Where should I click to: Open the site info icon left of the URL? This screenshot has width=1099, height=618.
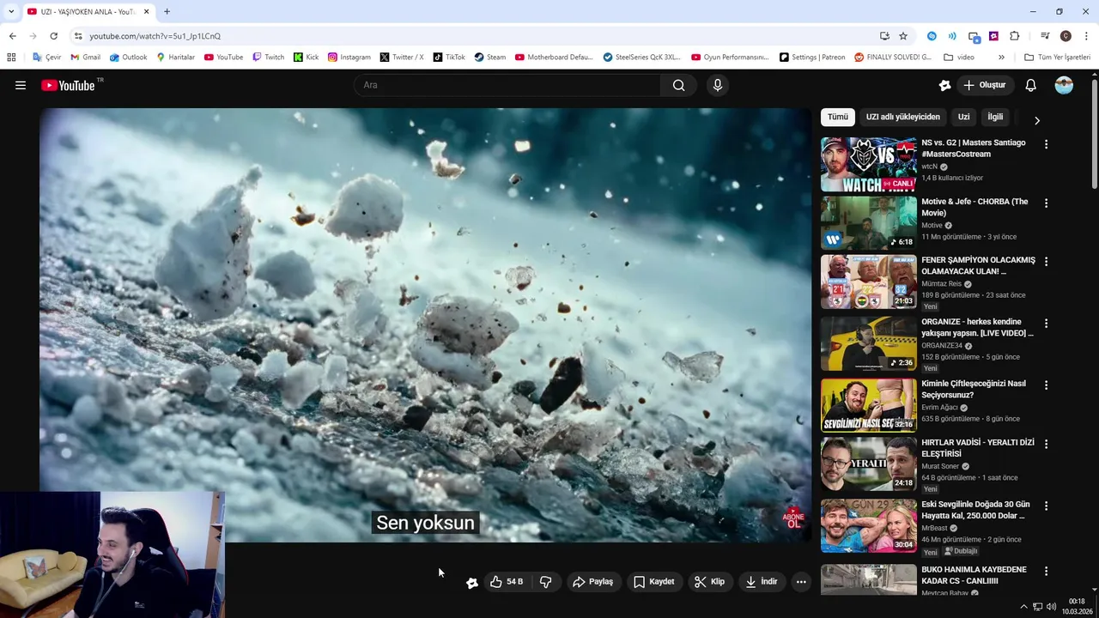tap(78, 36)
